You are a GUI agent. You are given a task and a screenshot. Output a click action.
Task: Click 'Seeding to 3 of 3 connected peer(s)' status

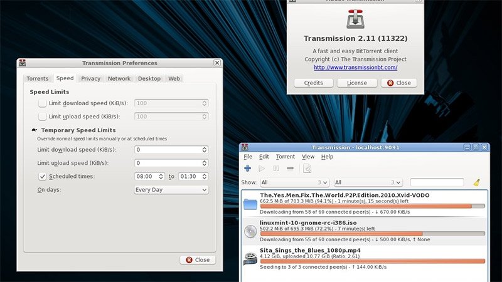(x=303, y=267)
